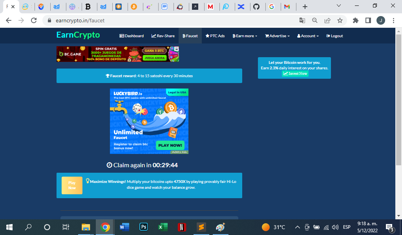The height and width of the screenshot is (235, 402).
Task: Open the Google Translate page icon
Action: click(302, 20)
